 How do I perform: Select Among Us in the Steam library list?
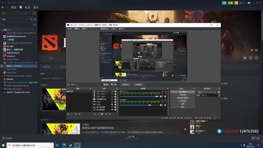point(11,56)
